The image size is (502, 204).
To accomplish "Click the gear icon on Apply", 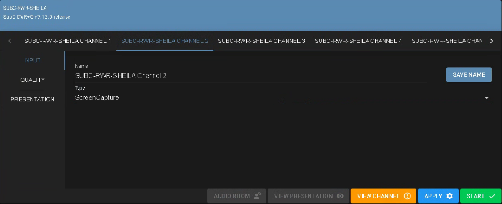I will pos(449,196).
